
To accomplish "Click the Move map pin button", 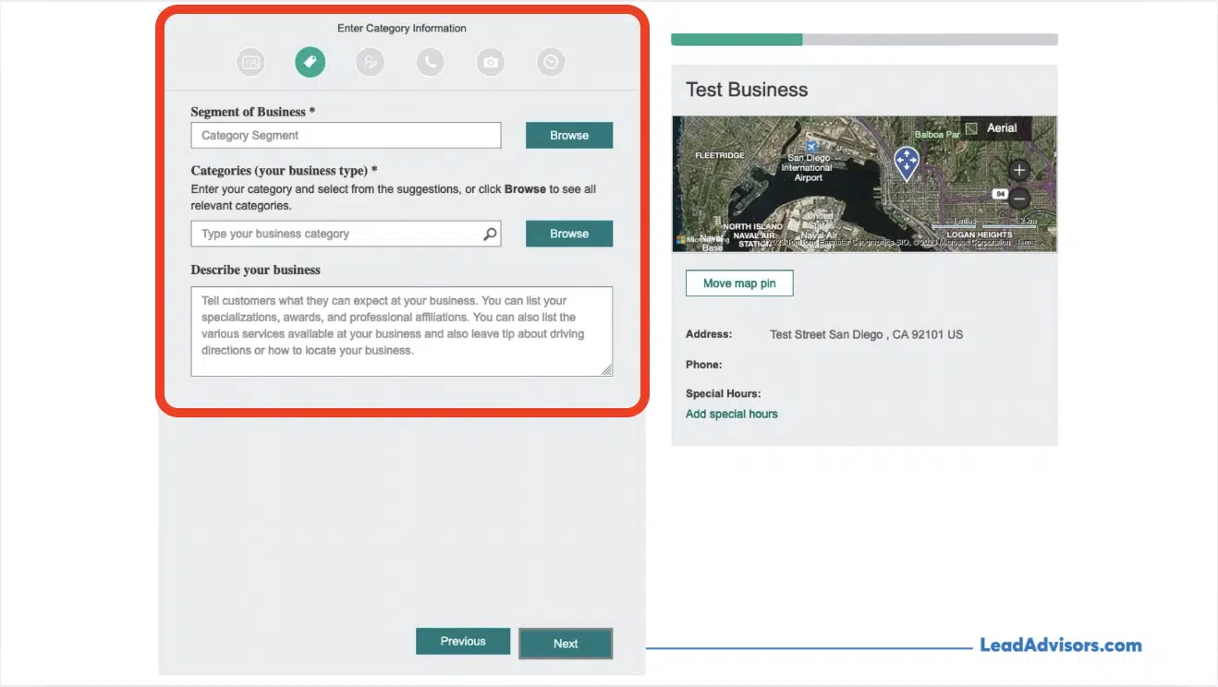I will coord(739,283).
